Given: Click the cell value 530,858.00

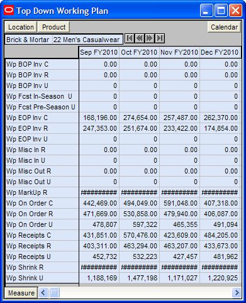Looking at the screenshot, I should tap(140, 214).
